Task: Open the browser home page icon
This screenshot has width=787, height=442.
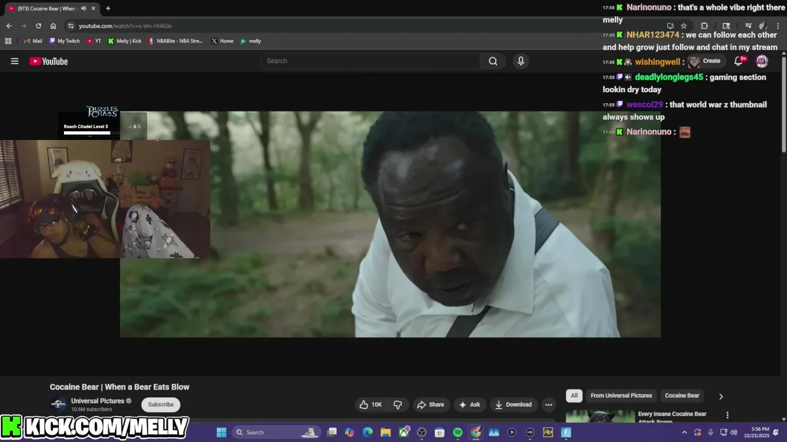Action: [53, 26]
